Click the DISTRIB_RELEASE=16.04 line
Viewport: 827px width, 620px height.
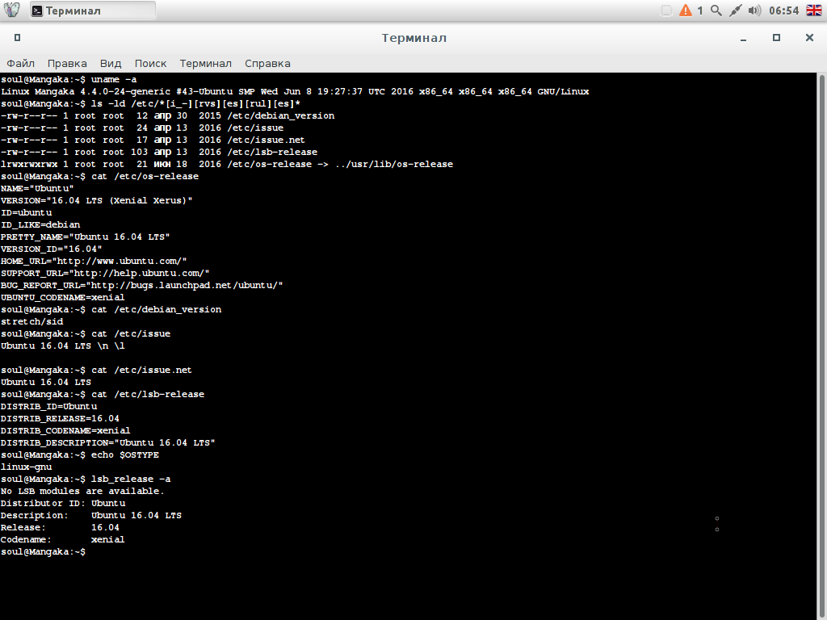point(60,419)
